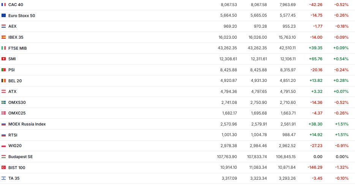Click the Sweden flag next to OMXS30
Viewport: 355px width, 185px height.
(4, 102)
